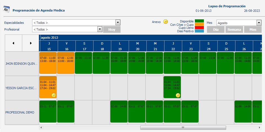Open the PROFESIONAL DEMO link
This screenshot has width=265, height=132.
point(20,112)
